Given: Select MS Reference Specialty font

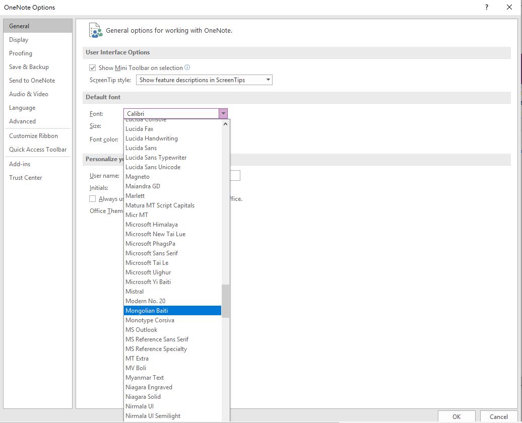Looking at the screenshot, I should tap(172, 349).
